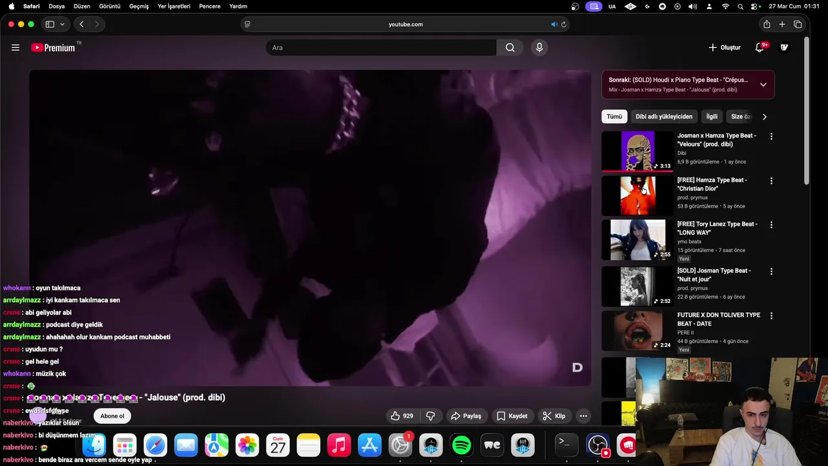The width and height of the screenshot is (828, 466).
Task: Open Wi-Fi status in the menu bar
Action: (x=725, y=6)
